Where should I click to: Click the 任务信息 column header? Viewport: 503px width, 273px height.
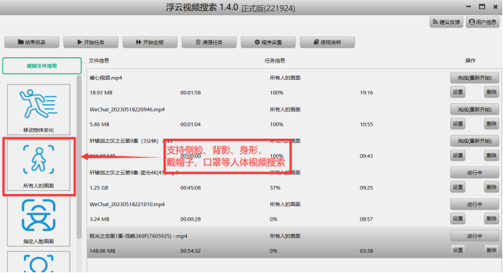pos(275,60)
